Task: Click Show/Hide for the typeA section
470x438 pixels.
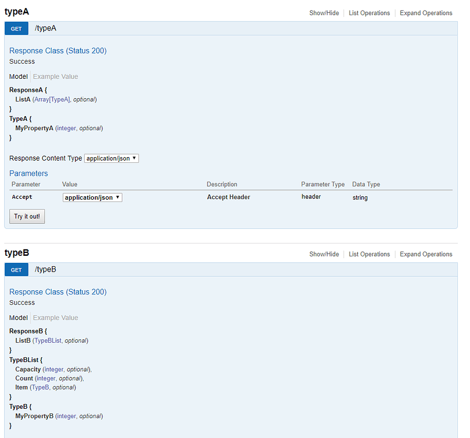Action: (324, 13)
